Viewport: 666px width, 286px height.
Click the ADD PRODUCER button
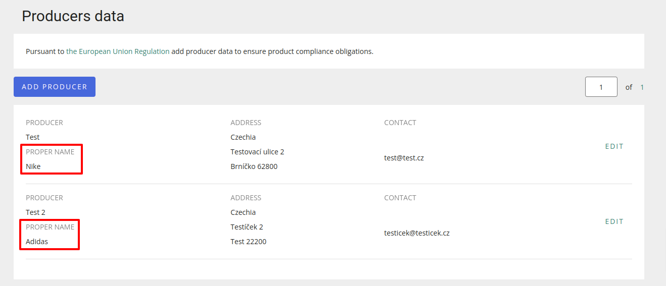[55, 87]
